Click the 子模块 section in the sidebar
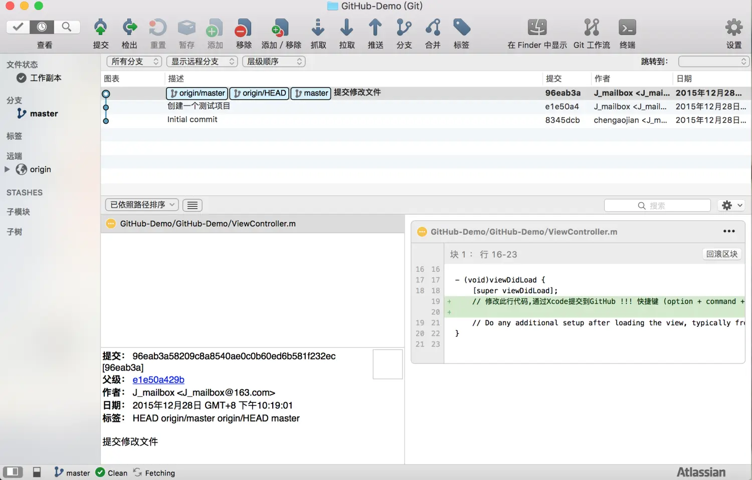This screenshot has width=752, height=480. (18, 212)
